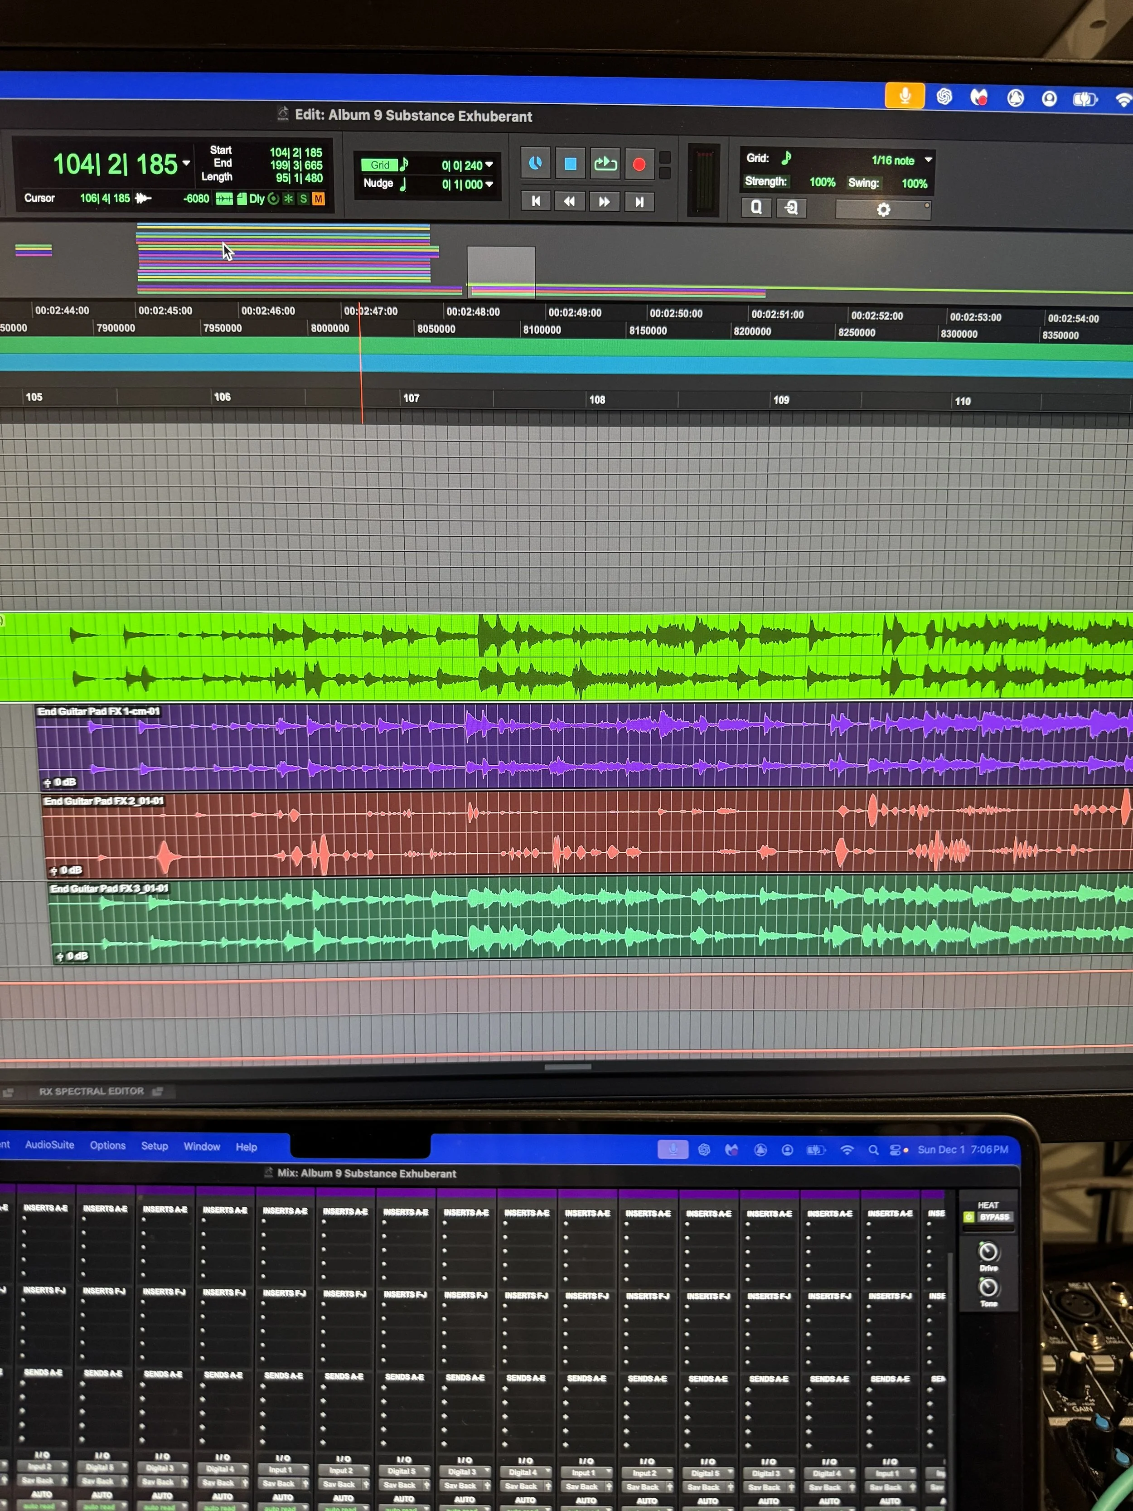1133x1511 pixels.
Task: Adjust the HEAT Drive knob
Action: [988, 1252]
